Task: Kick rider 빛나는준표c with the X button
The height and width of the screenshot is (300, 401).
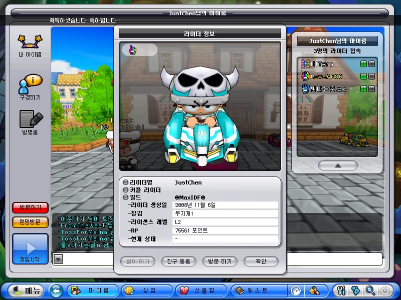Action: 372,89
